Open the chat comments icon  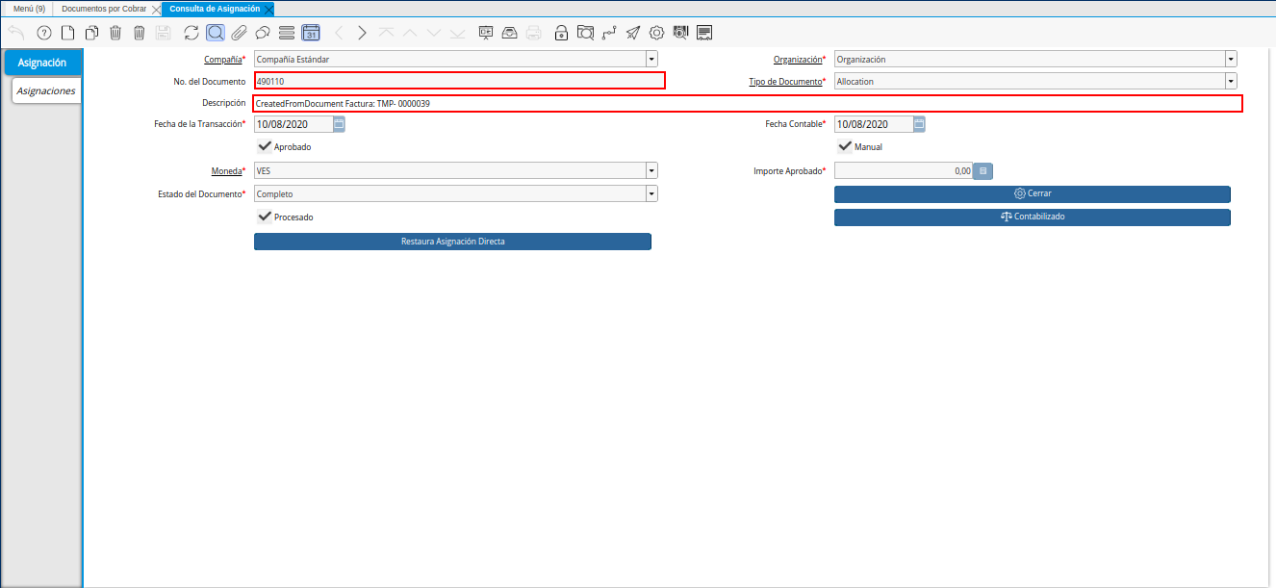tap(262, 32)
